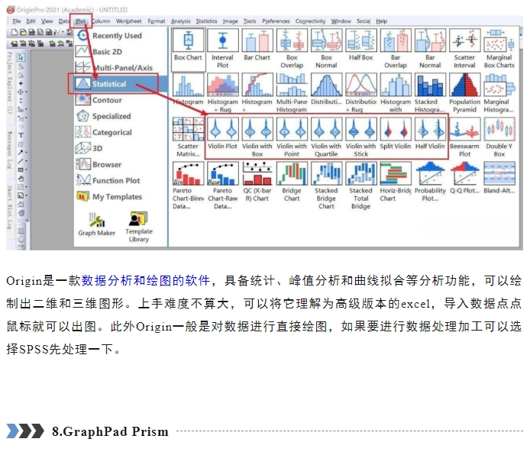This screenshot has width=530, height=455.
Task: Pick the Violin with Quartile template
Action: (326, 137)
